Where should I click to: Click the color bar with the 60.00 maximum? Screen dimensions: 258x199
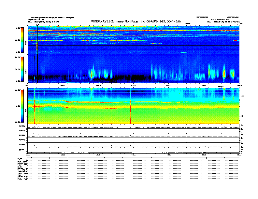(22, 69)
